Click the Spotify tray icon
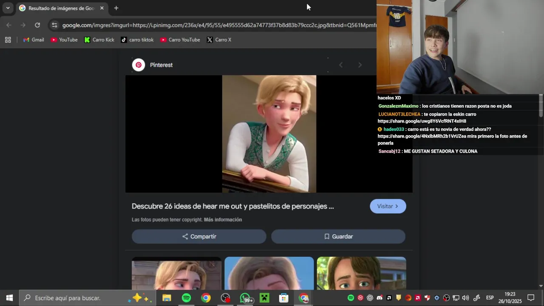Screen dimensions: 544x306 (x=351, y=298)
